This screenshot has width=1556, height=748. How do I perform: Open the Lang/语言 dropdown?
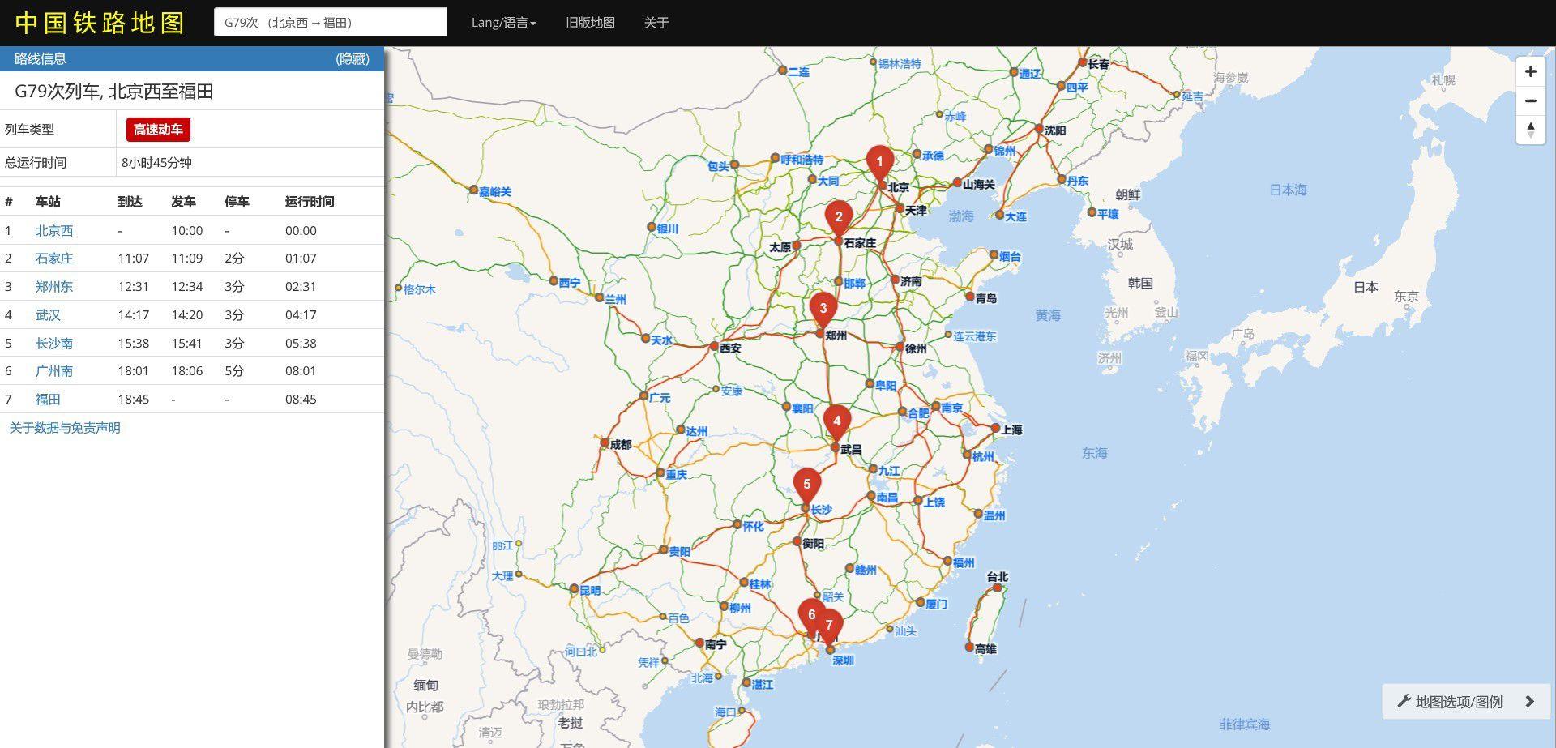click(503, 23)
